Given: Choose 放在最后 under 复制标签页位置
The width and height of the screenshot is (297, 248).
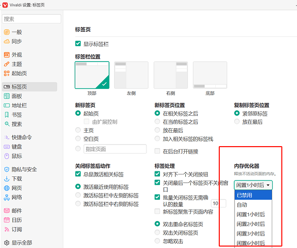Looking at the screenshot, I should tap(237, 121).
